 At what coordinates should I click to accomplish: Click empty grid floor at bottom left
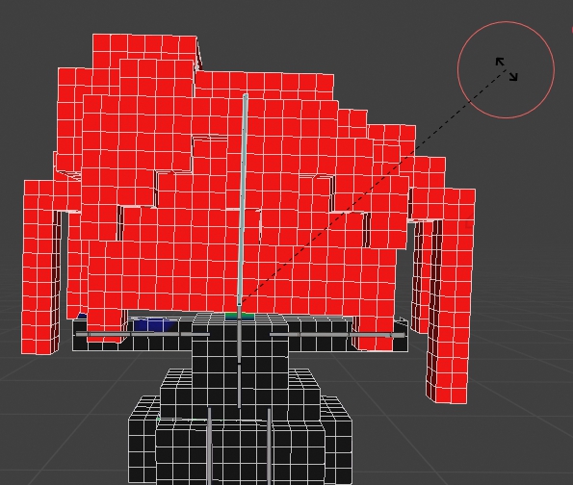point(55,420)
